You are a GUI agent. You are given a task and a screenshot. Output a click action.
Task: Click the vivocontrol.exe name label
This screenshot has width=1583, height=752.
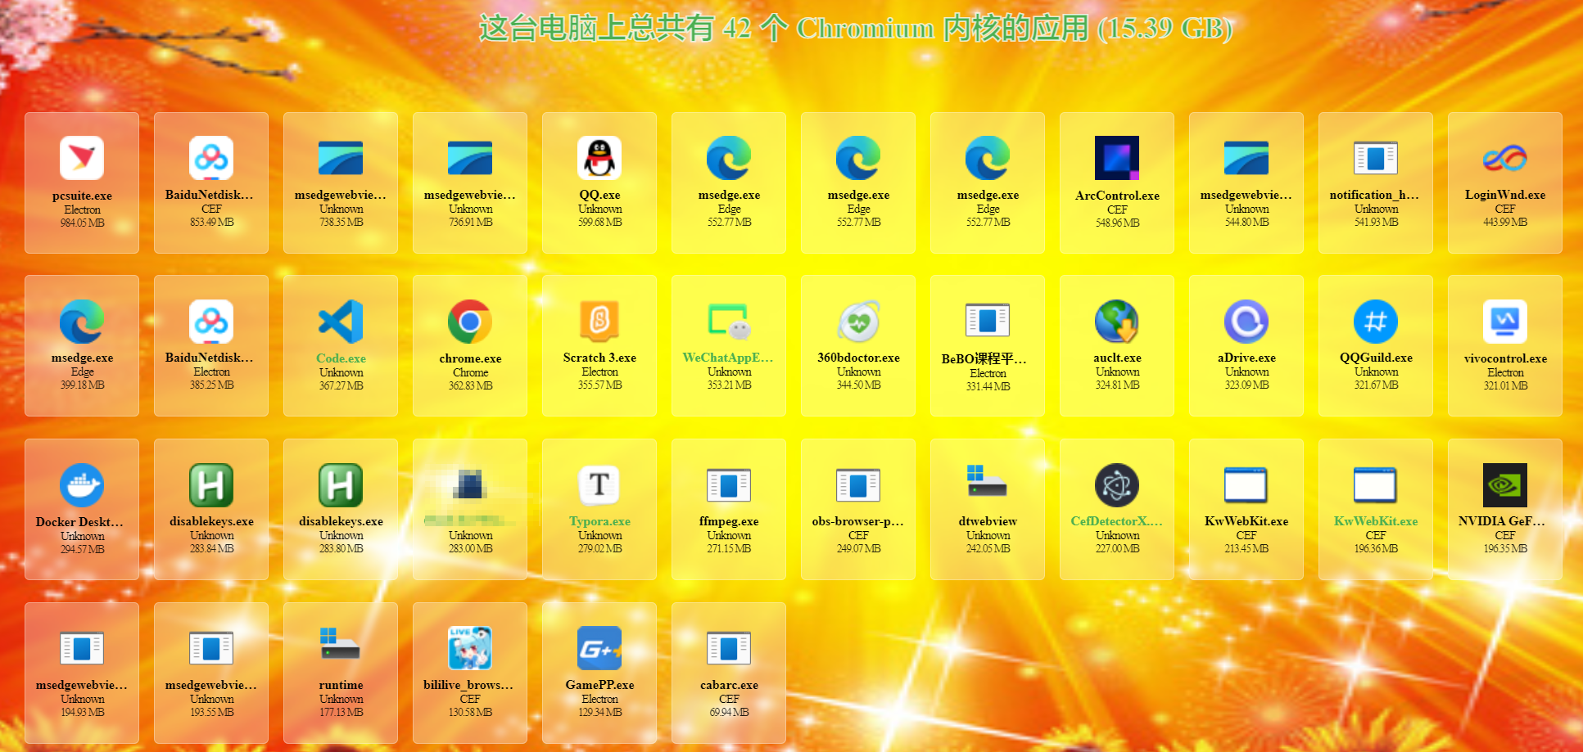[1505, 358]
